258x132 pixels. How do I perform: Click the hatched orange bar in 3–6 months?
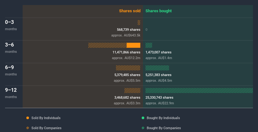(x=107, y=45)
